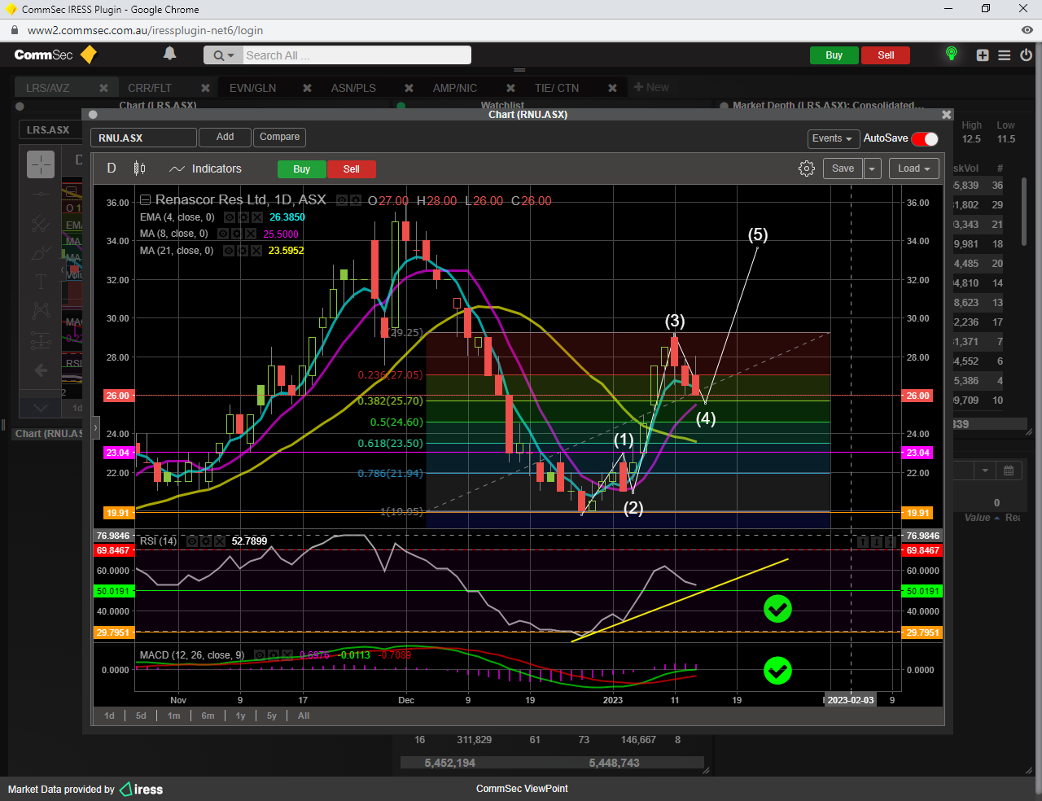Collapse the Renascor Res Ltd legend box

pos(145,200)
